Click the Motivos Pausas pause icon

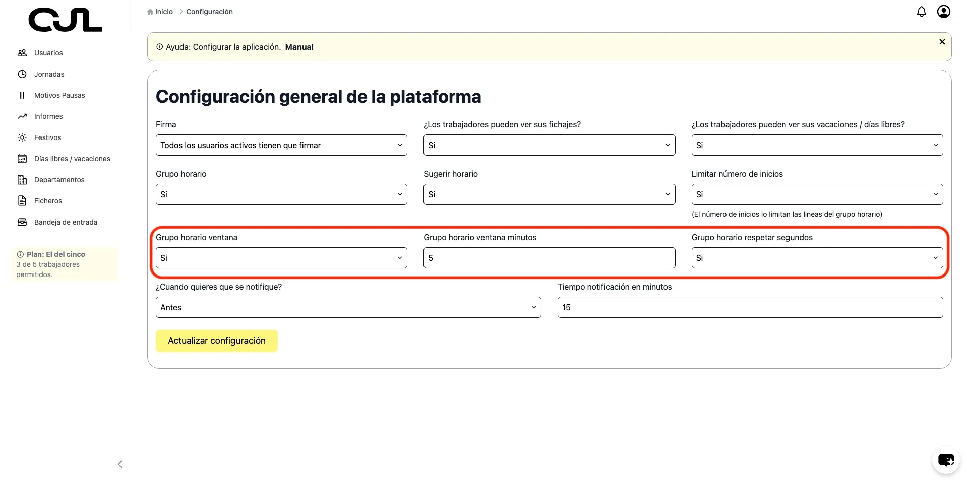click(x=22, y=95)
